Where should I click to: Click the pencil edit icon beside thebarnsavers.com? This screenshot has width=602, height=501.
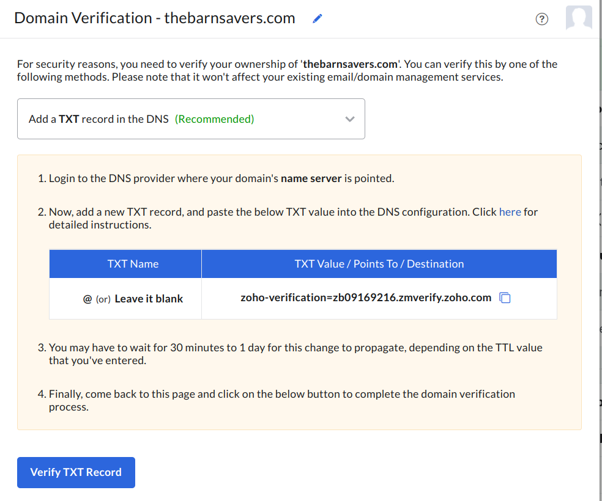pos(317,18)
